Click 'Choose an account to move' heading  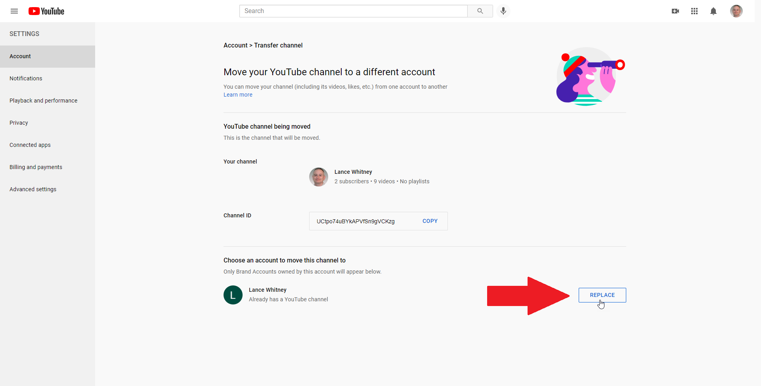click(285, 260)
